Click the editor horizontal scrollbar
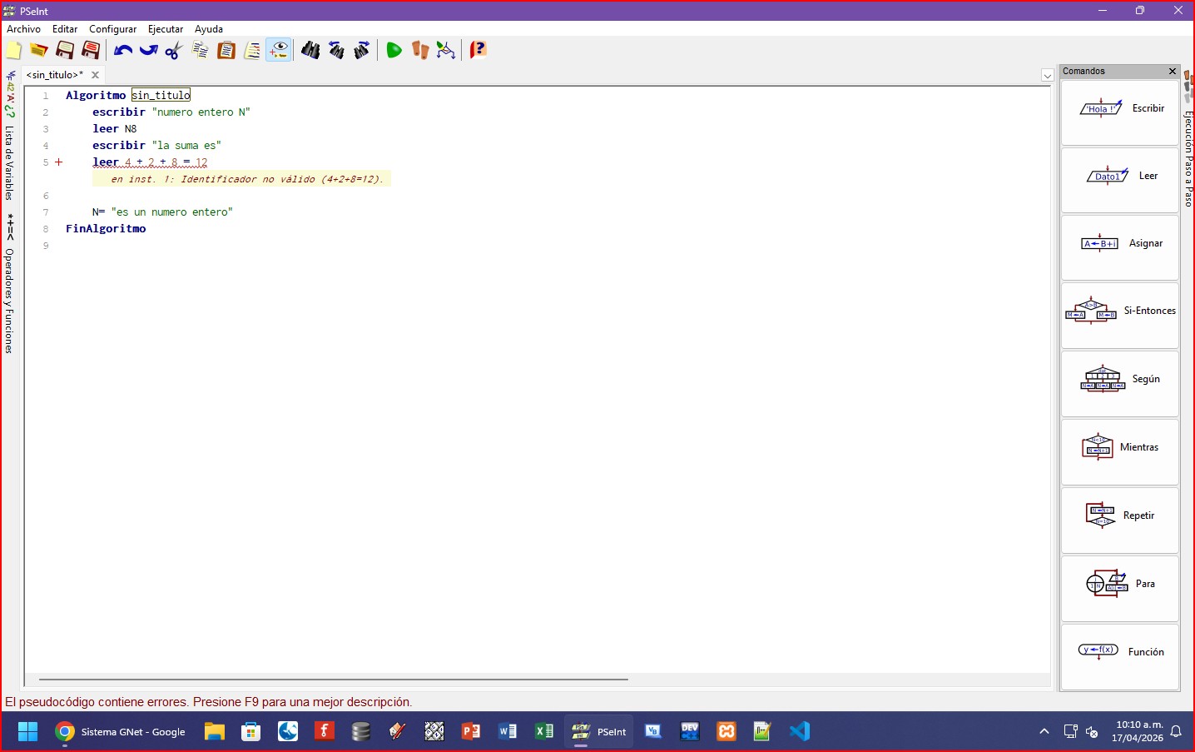 (333, 680)
